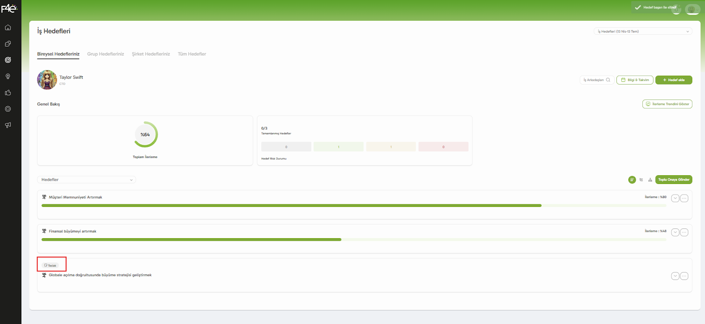Open the home page from sidebar
This screenshot has height=324, width=705.
coord(8,28)
